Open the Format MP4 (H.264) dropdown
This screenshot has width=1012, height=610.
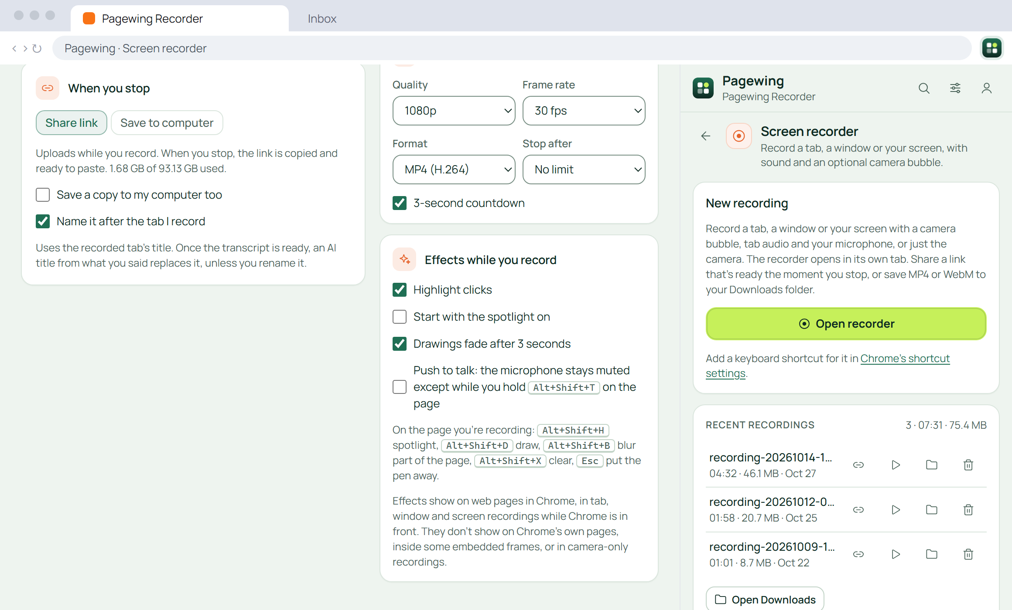point(454,169)
